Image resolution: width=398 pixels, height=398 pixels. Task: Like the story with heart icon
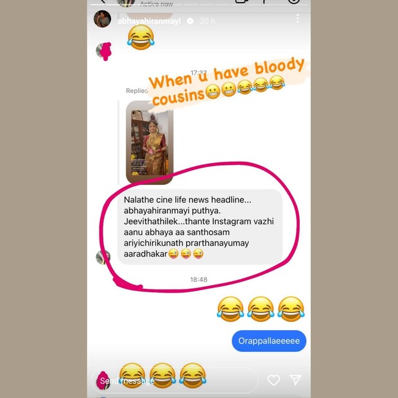[x=273, y=380]
